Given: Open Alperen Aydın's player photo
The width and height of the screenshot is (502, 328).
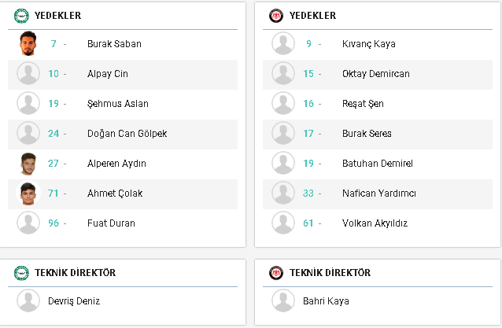Looking at the screenshot, I should (28, 164).
